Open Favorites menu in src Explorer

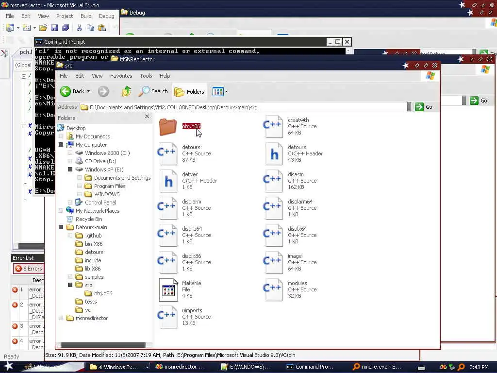click(121, 76)
